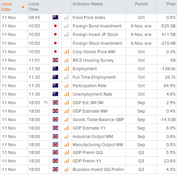
Task: Click the importance bars for Foreign Bond Investment
Action: [67, 26]
